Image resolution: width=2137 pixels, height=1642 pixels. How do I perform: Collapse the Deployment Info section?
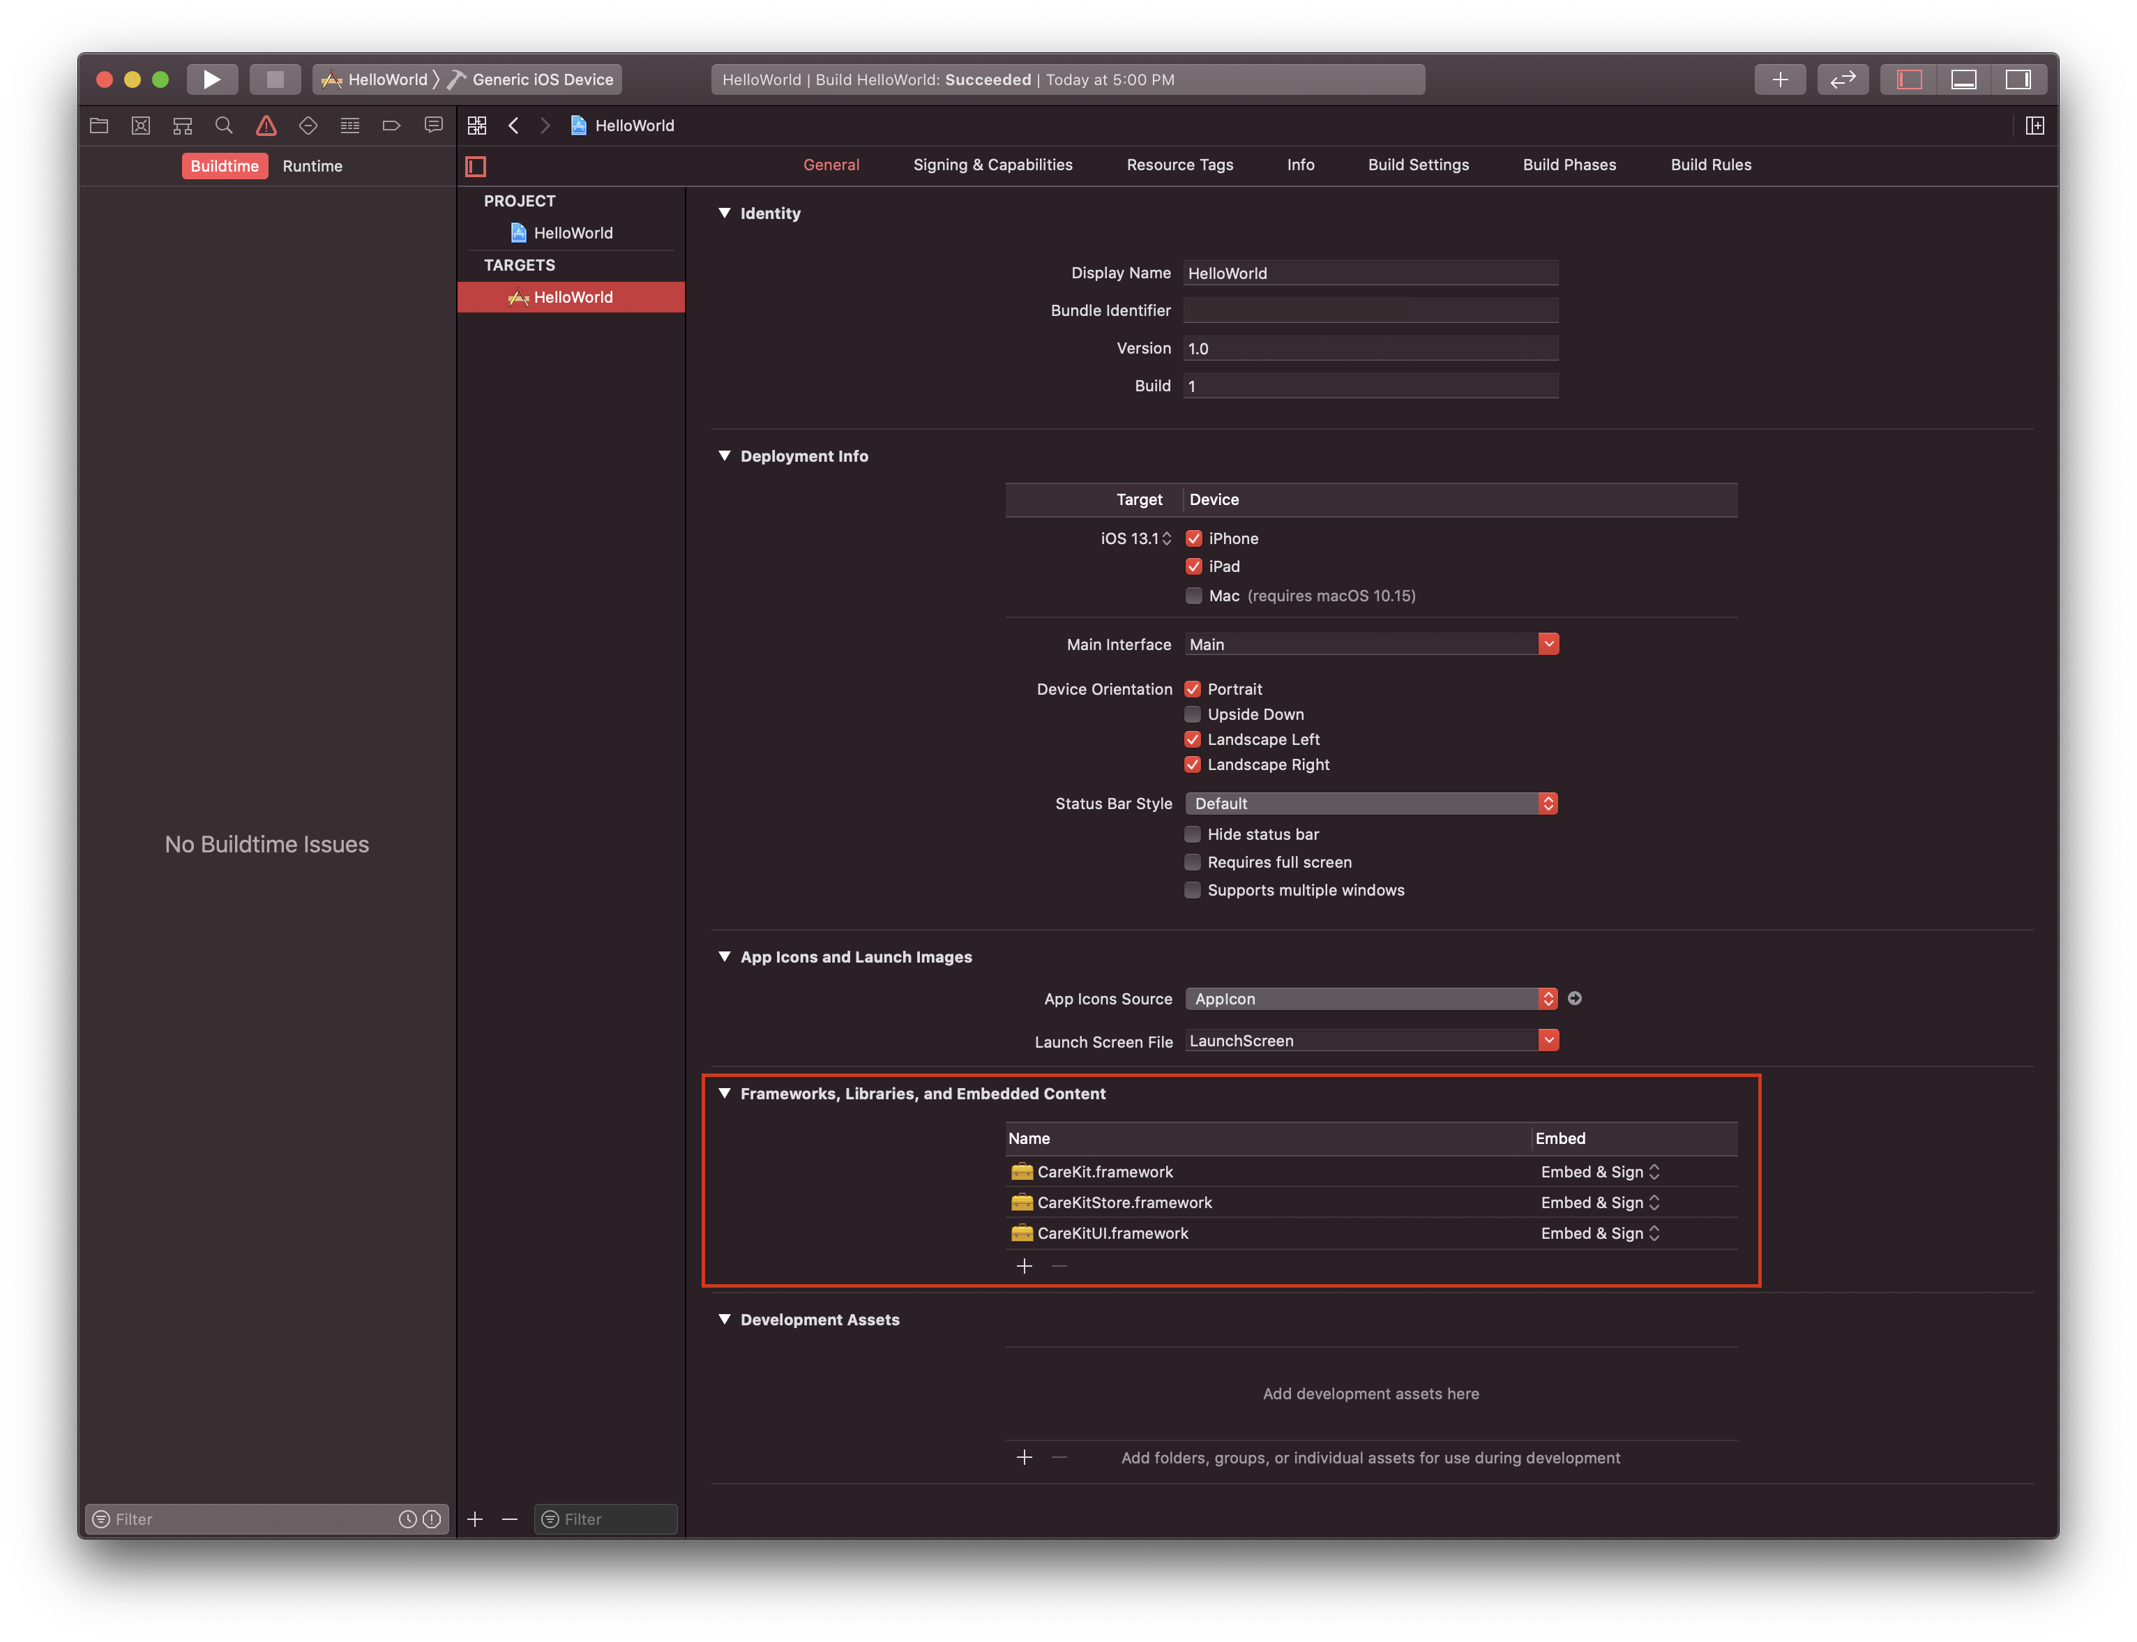pyautogui.click(x=724, y=455)
